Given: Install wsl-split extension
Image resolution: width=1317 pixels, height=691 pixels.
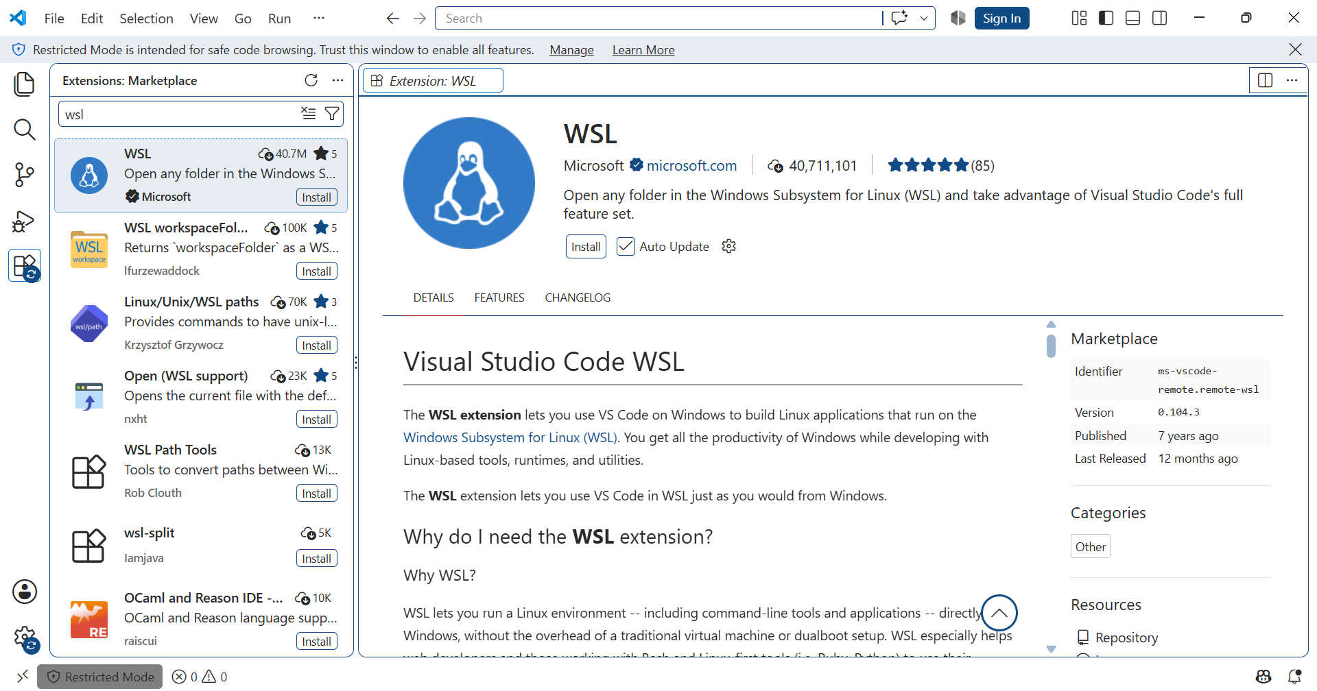Looking at the screenshot, I should click(317, 559).
